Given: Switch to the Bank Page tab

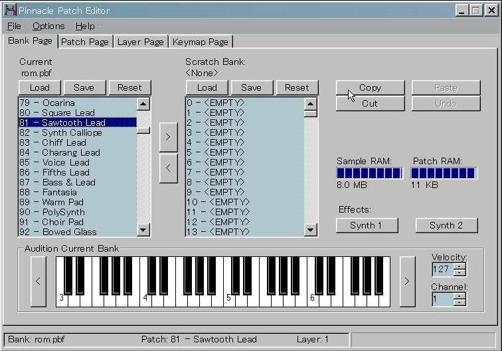Looking at the screenshot, I should click(30, 41).
